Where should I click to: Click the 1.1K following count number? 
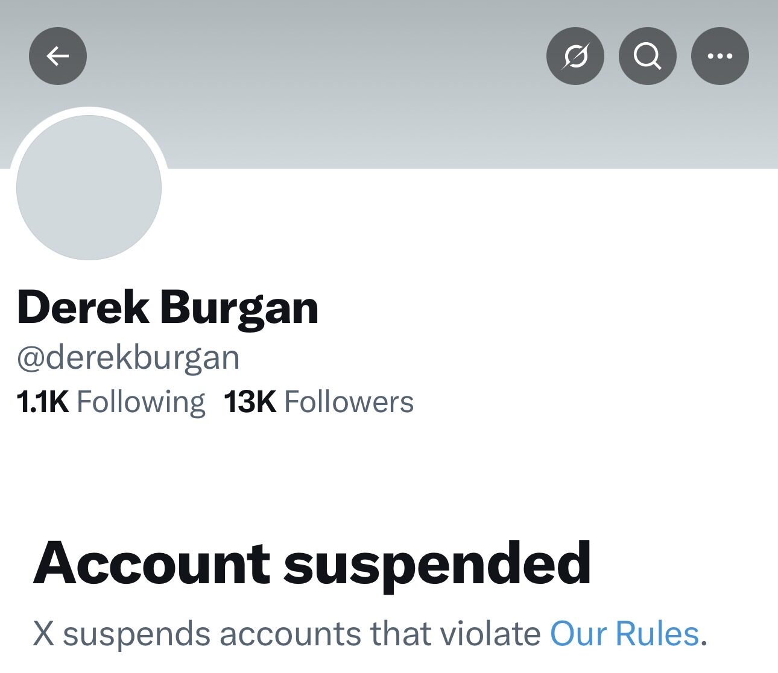43,402
